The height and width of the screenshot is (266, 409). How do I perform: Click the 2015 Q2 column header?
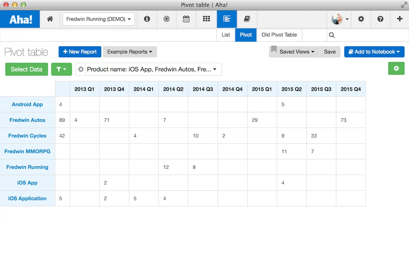(292, 89)
